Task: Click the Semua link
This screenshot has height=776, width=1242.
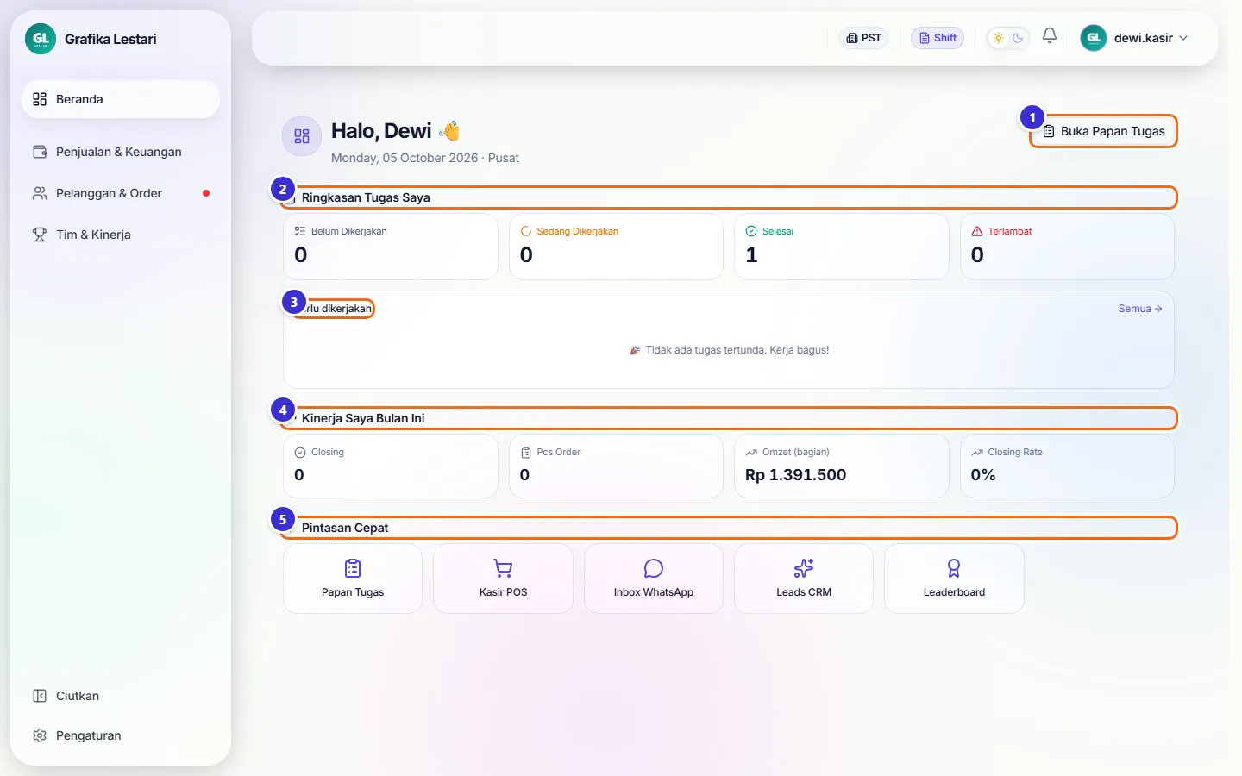Action: click(x=1140, y=309)
